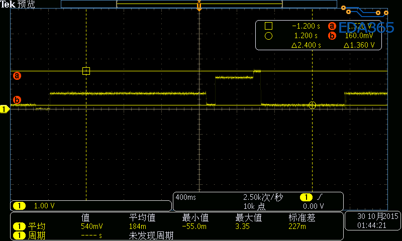Click the Δ1.360 V delta voltage readout
This screenshot has height=241, width=402.
click(359, 45)
